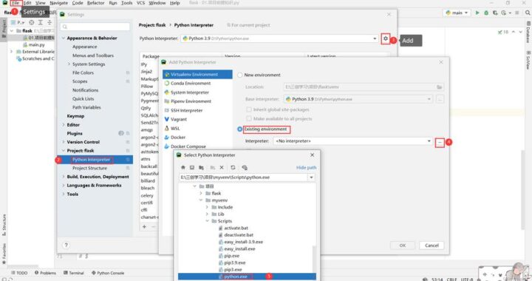Click the project directory icon in file chooser
The image size is (532, 281).
[201, 168]
